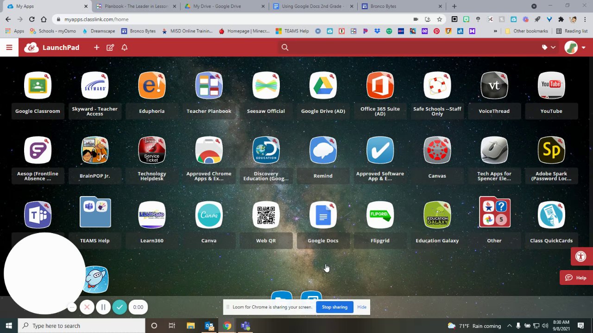Click the red Help button
The image size is (593, 333).
click(576, 277)
